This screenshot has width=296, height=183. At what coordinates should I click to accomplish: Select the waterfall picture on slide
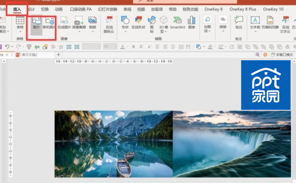click(x=232, y=144)
